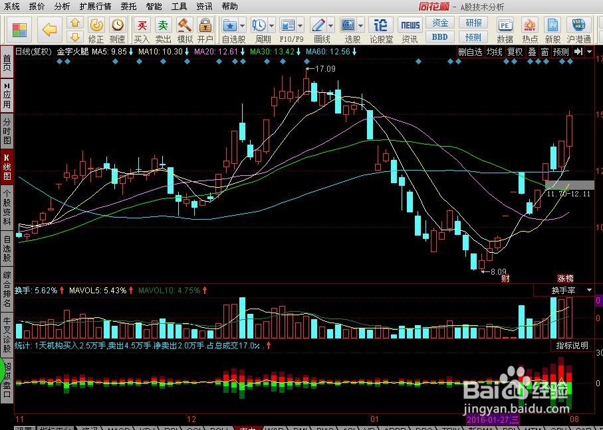
Task: Open the 综合排名 sidebar tab
Action: pyautogui.click(x=7, y=289)
